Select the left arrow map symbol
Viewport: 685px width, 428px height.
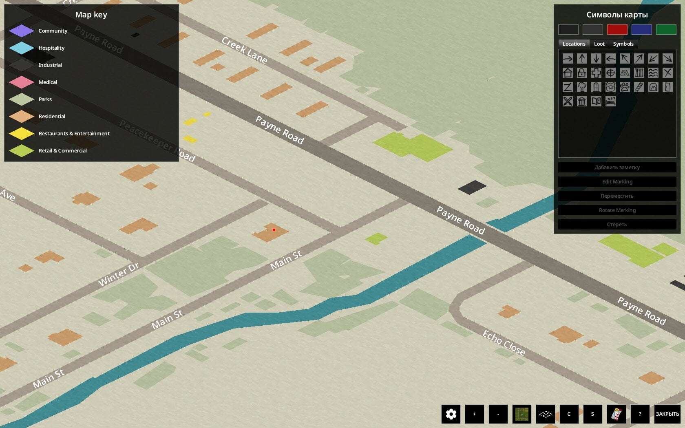pos(610,59)
